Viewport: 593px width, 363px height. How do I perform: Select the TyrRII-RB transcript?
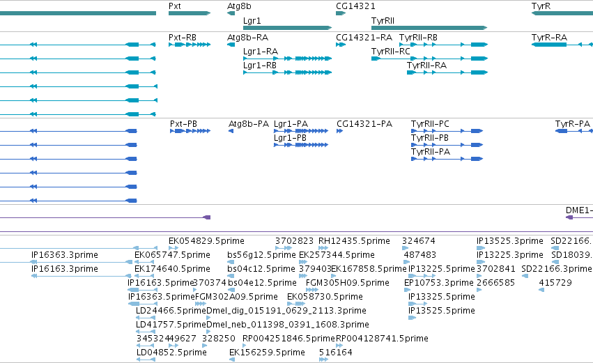(x=444, y=45)
